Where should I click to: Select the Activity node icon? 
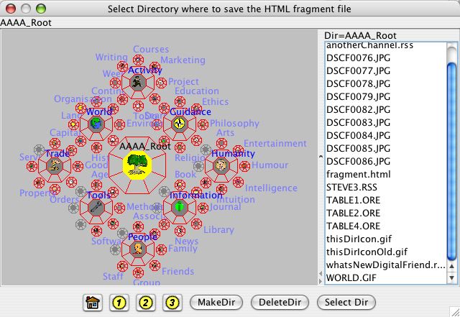138,82
